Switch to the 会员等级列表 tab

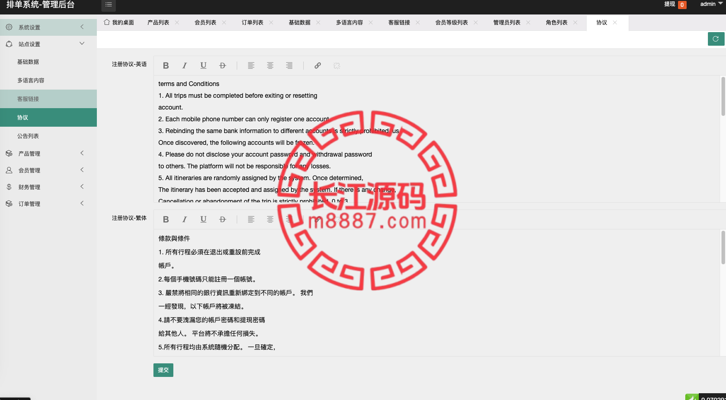coord(452,23)
